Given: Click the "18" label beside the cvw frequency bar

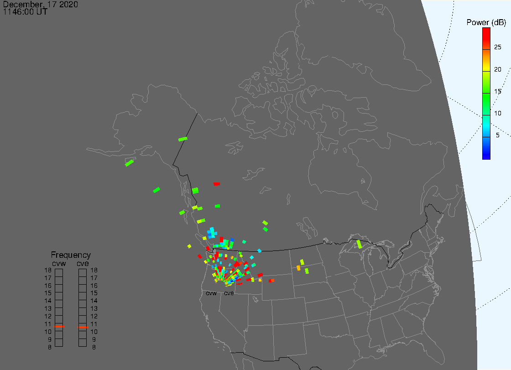Looking at the screenshot, I should click(48, 270).
